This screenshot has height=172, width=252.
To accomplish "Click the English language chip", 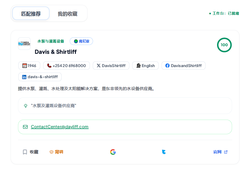I will point(146,66).
